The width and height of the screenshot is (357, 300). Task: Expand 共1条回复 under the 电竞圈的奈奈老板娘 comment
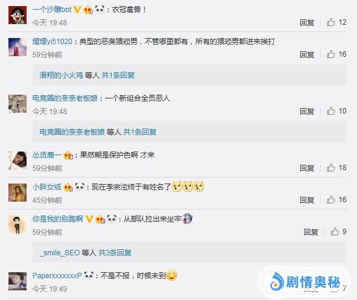[x=140, y=132]
